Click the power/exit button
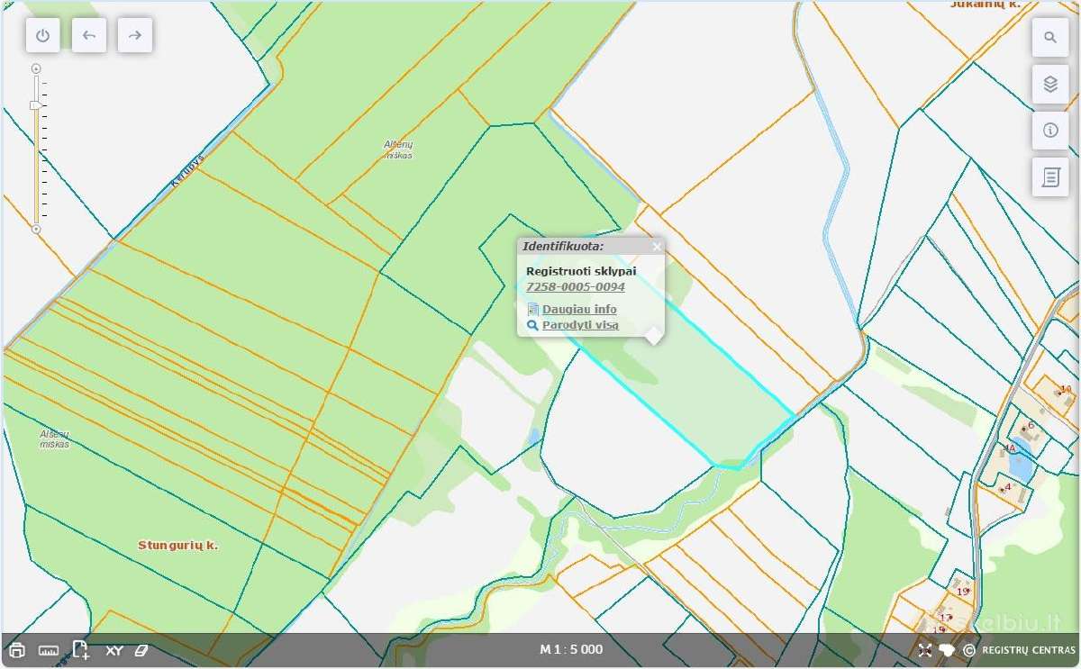 [43, 35]
